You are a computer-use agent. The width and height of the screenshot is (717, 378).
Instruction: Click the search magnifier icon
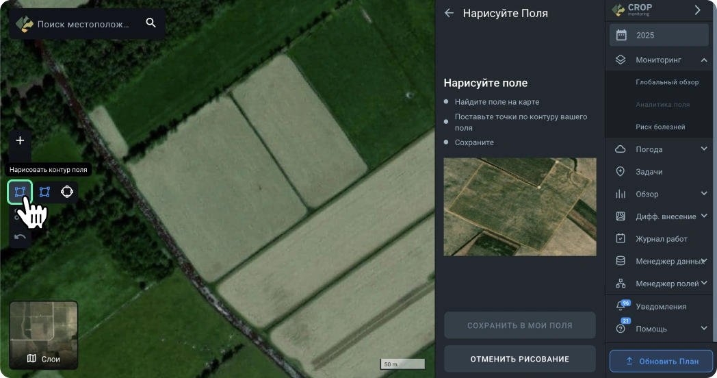click(x=151, y=23)
